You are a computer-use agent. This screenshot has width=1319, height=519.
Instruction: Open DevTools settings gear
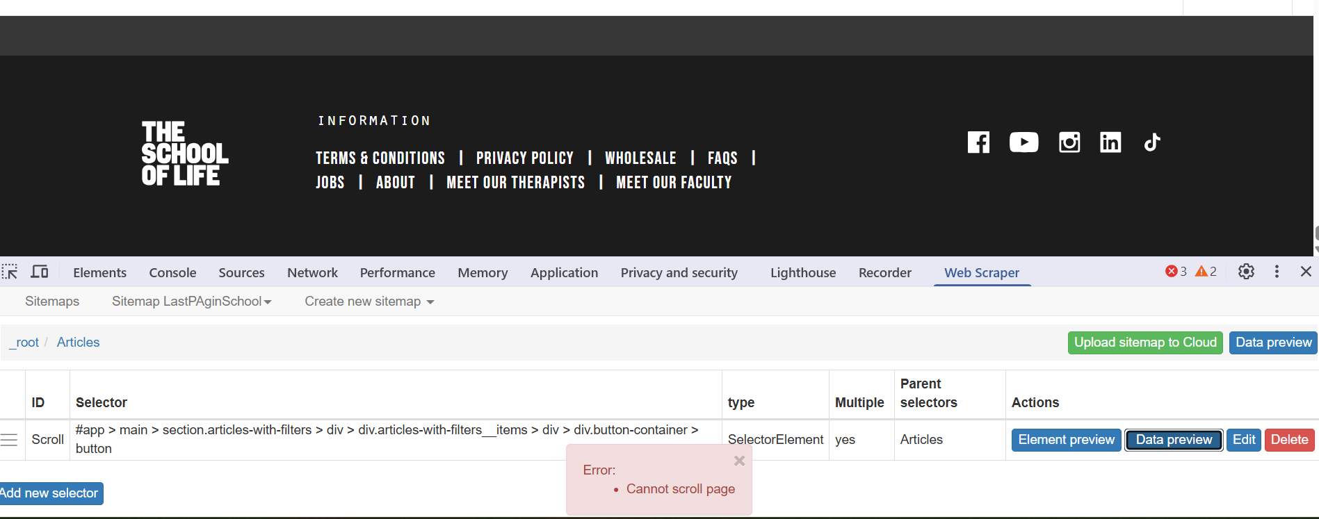[1246, 272]
